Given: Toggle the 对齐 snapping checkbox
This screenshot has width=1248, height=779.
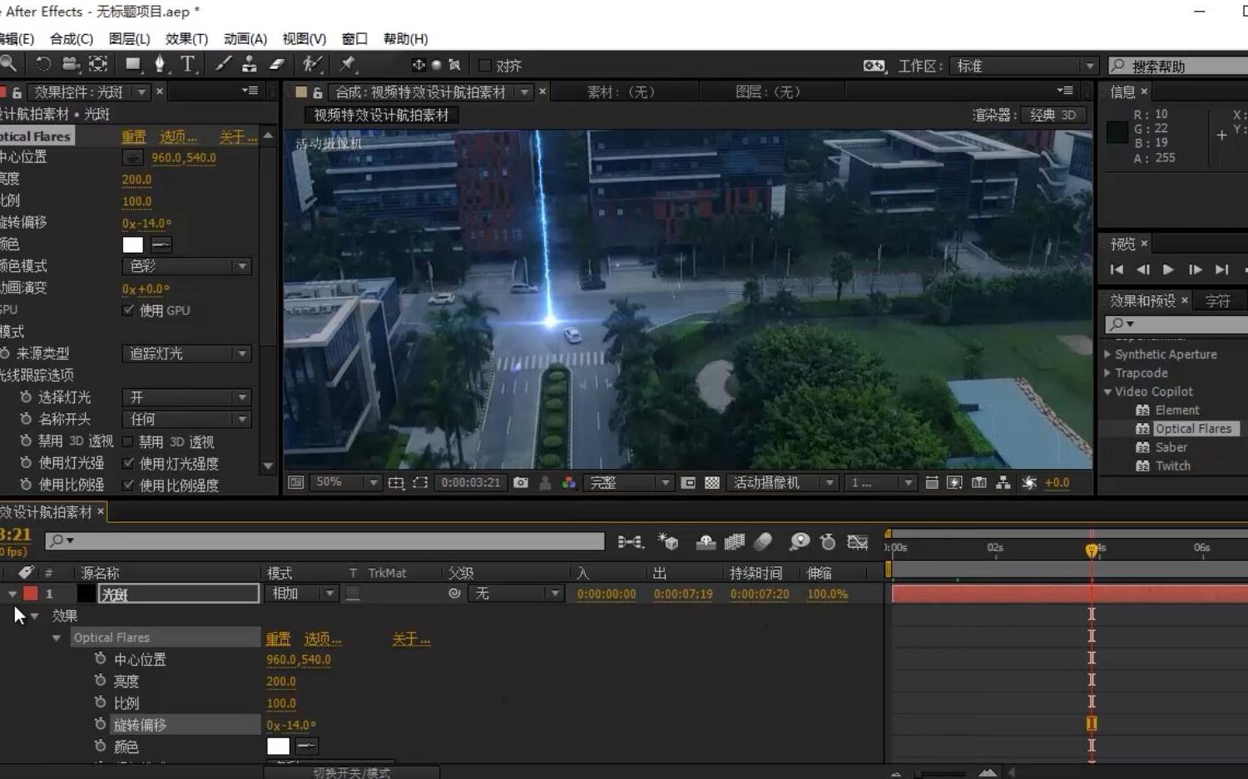Looking at the screenshot, I should click(x=485, y=66).
